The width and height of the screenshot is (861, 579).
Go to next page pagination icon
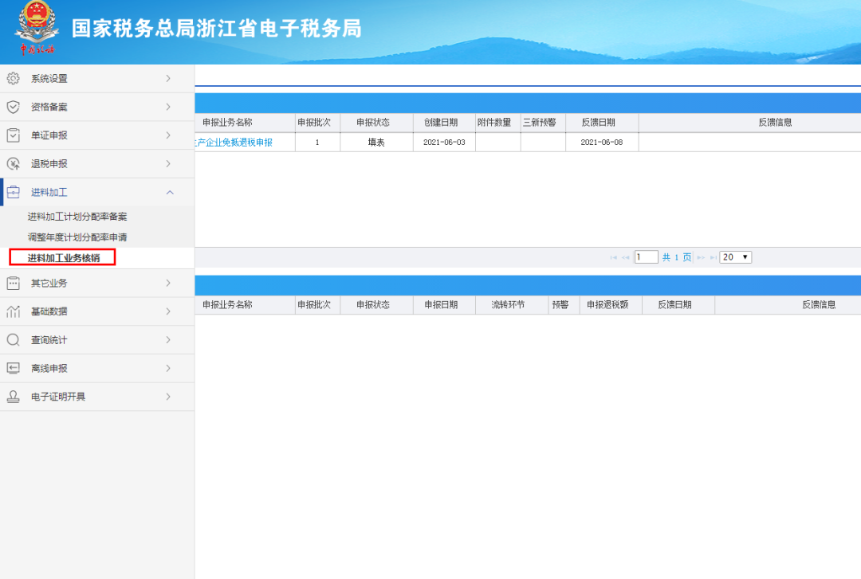coord(701,257)
